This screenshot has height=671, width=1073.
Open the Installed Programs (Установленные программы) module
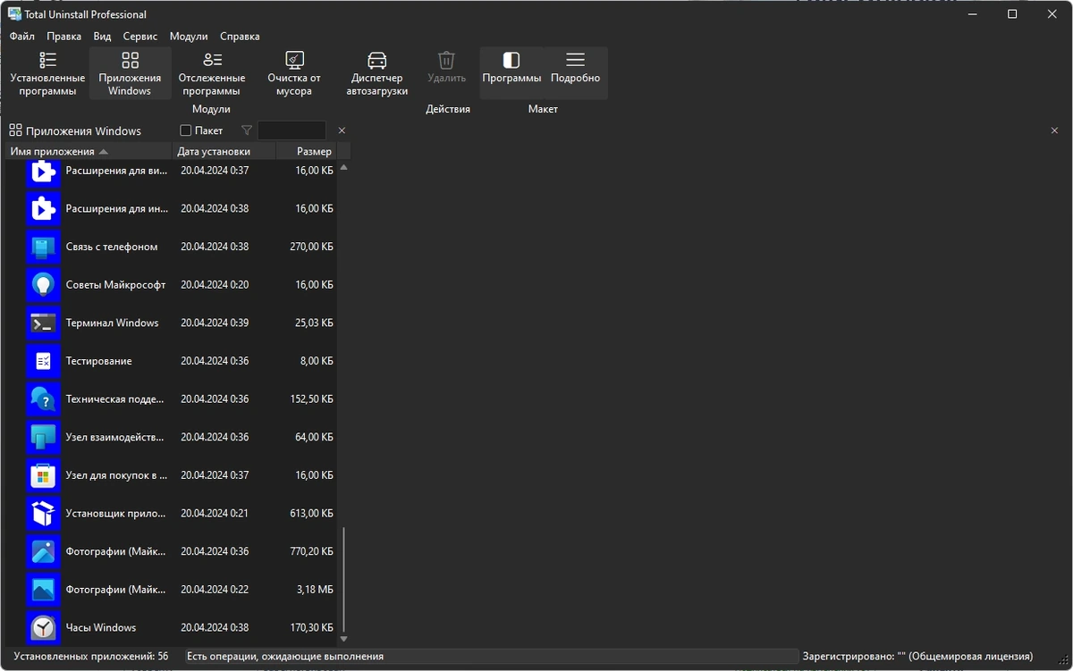[x=47, y=73]
